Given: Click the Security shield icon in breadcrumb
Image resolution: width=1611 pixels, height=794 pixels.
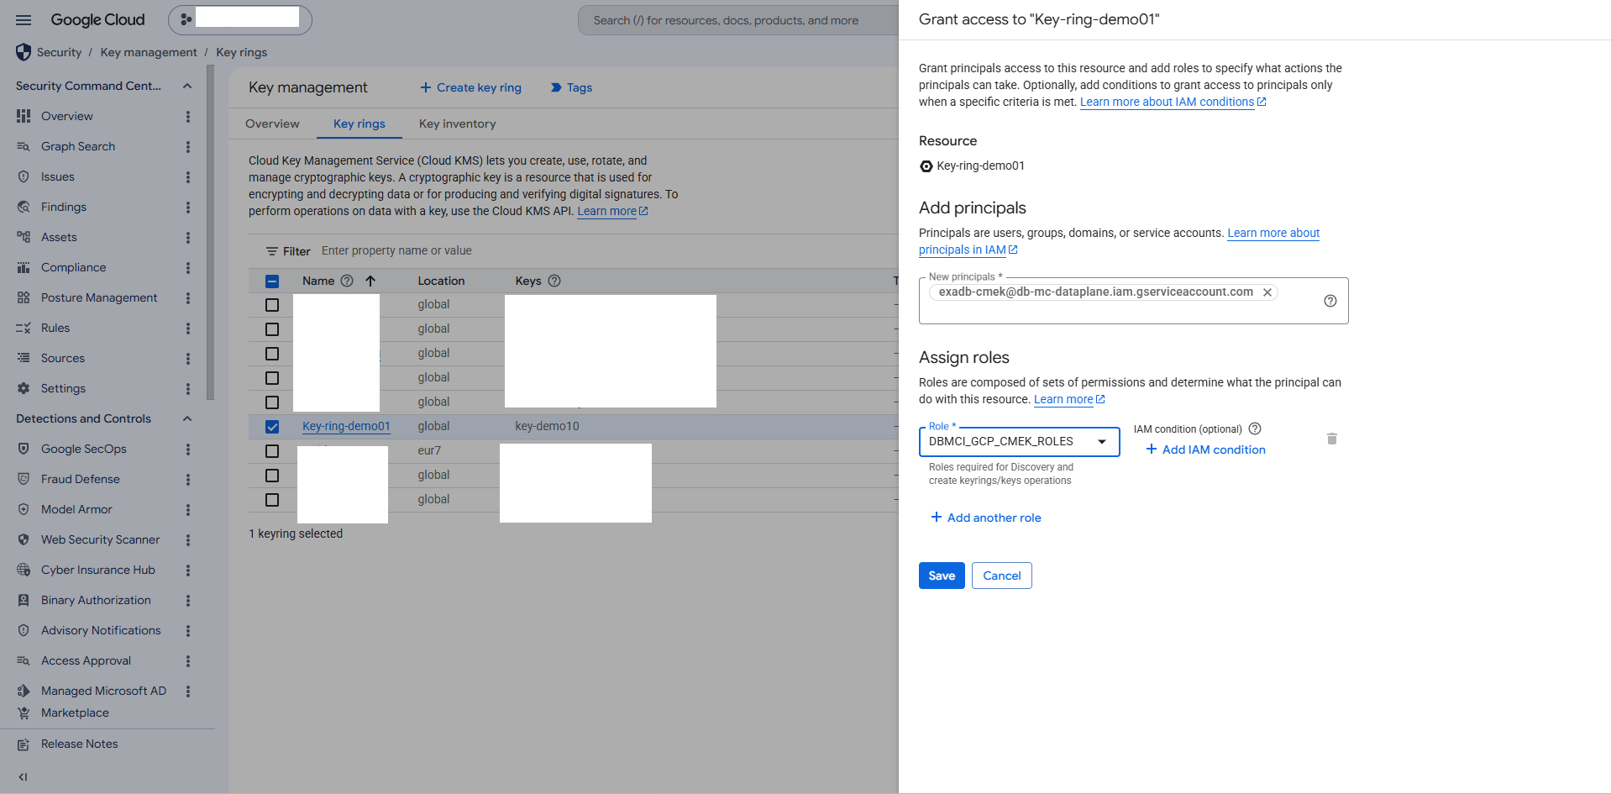Looking at the screenshot, I should tap(24, 52).
